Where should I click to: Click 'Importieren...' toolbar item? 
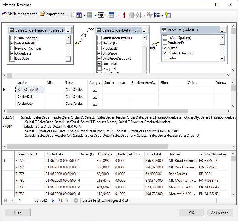click(x=54, y=14)
